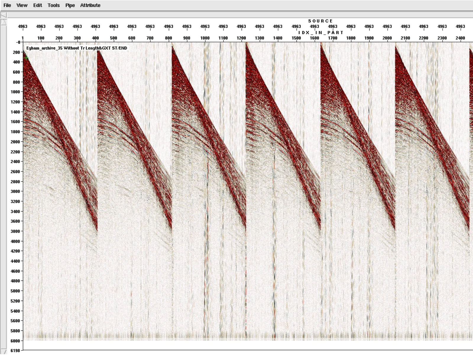Click time axis label 1000
The height and width of the screenshot is (355, 473).
(x=15, y=92)
